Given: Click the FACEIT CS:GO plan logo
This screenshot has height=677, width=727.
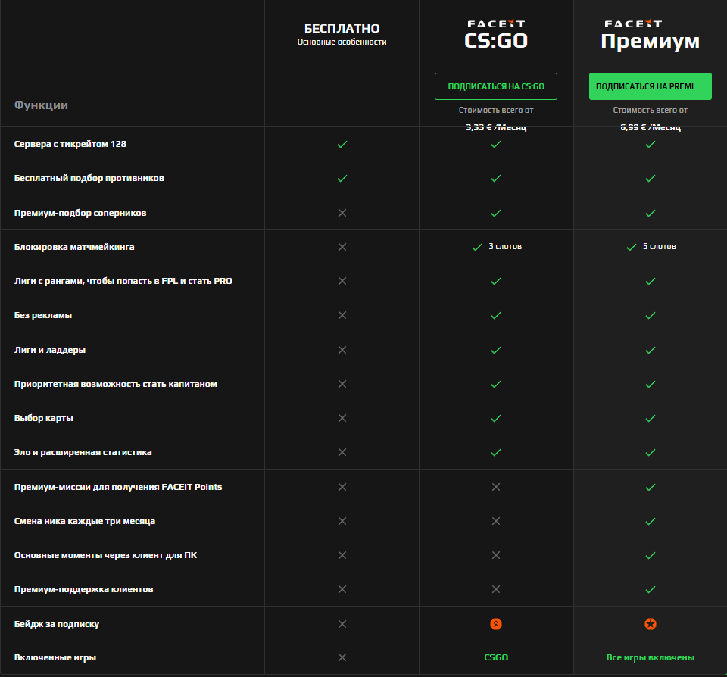Looking at the screenshot, I should pos(496,35).
